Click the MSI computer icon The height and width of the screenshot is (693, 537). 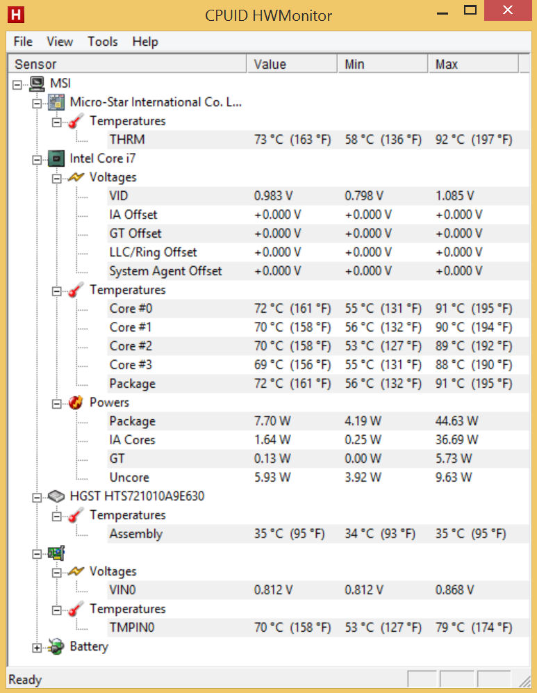[37, 83]
